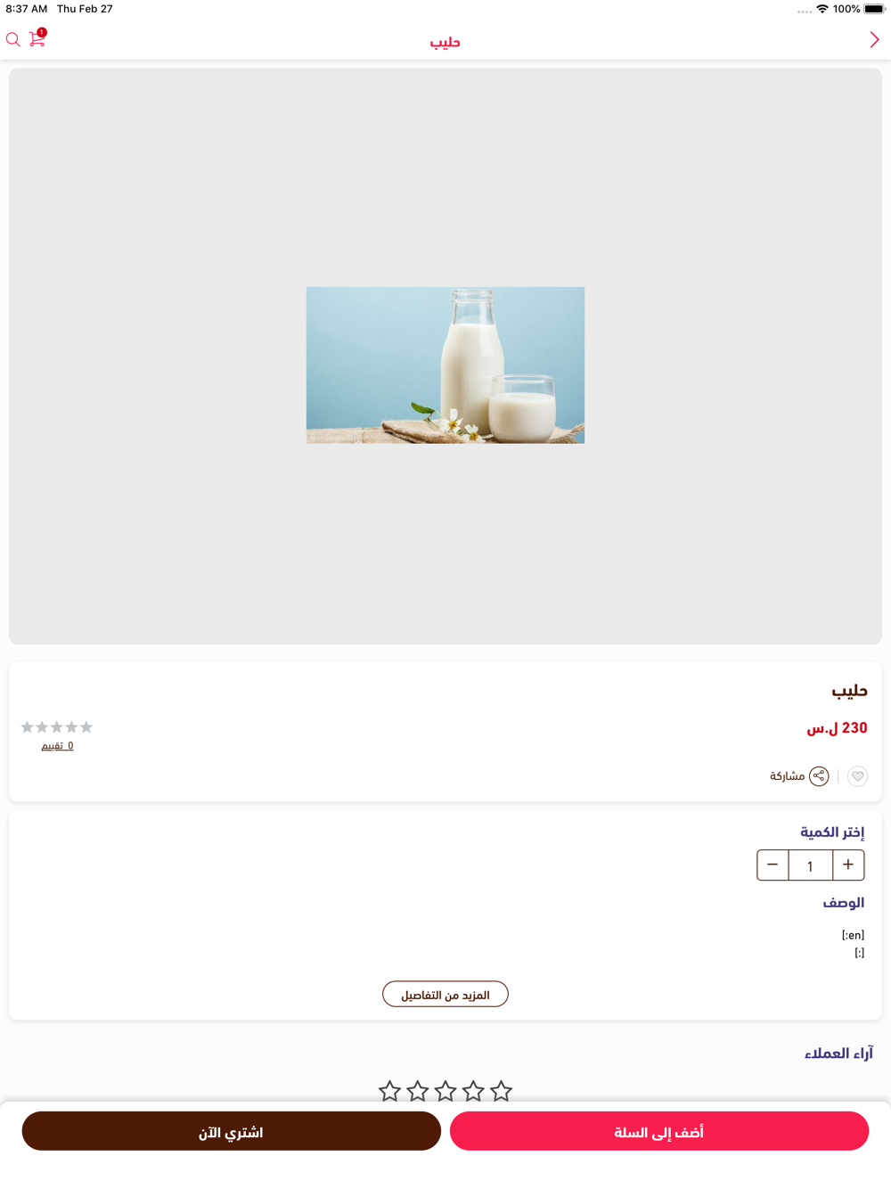Rate with the last outlined review star

point(502,1091)
